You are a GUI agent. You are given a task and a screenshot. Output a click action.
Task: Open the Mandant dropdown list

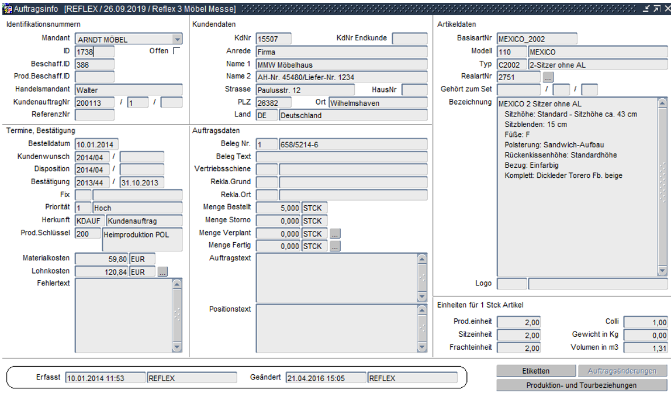[177, 39]
